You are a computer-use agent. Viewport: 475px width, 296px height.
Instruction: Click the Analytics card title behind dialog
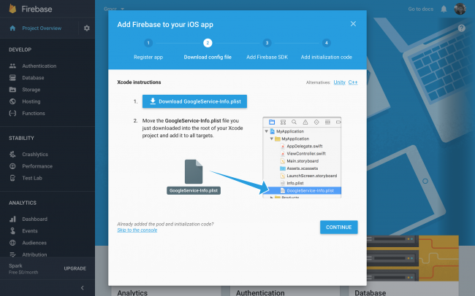point(132,292)
